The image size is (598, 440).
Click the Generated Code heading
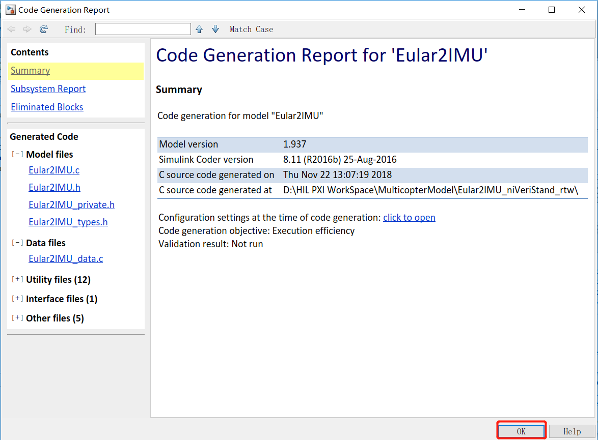(x=44, y=137)
